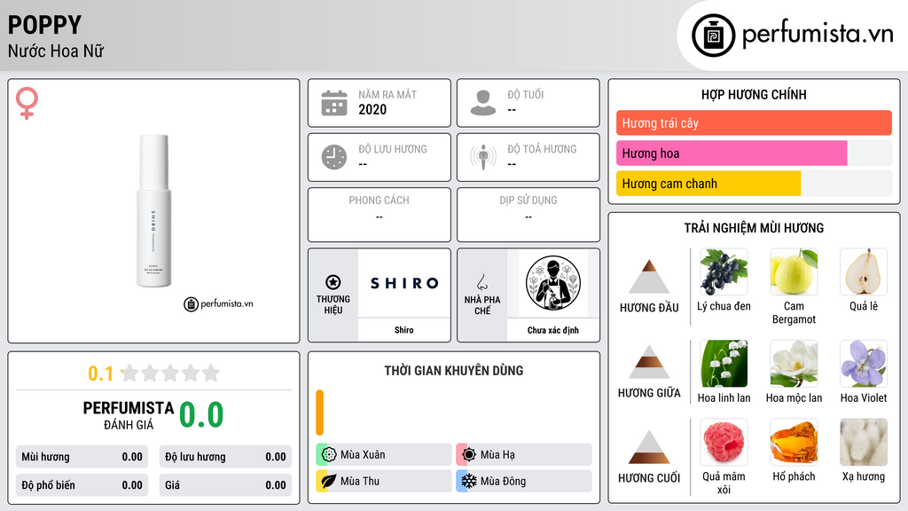Click the Hương cuối pyramid icon

(x=649, y=447)
